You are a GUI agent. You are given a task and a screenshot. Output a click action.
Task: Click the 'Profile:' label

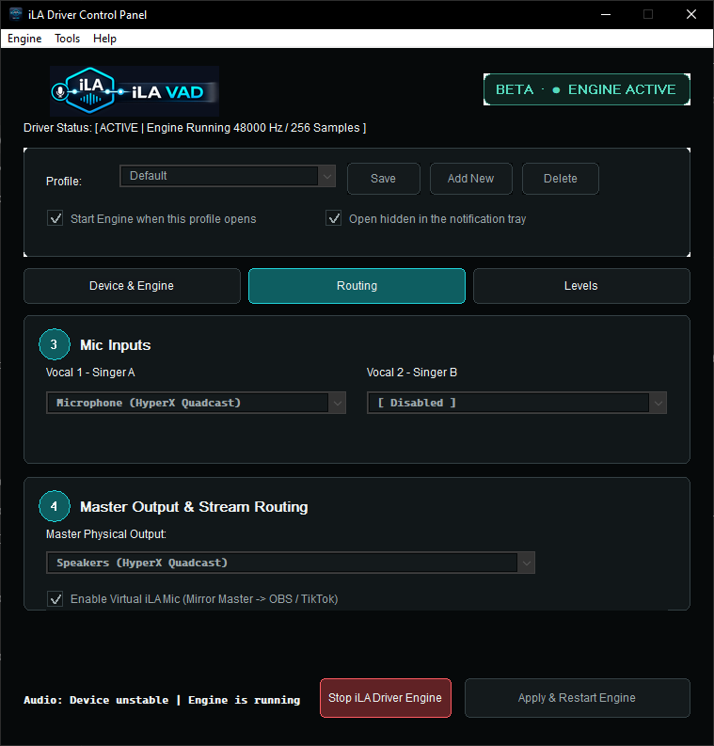(x=64, y=182)
